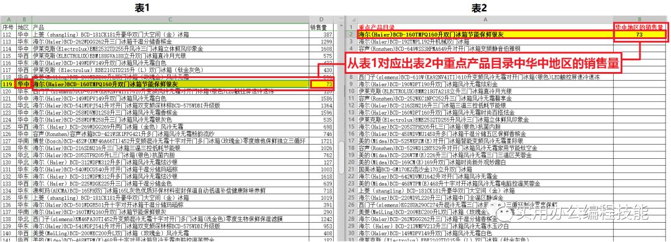Select column C header in Table 1
The image size is (671, 242).
coord(170,20)
